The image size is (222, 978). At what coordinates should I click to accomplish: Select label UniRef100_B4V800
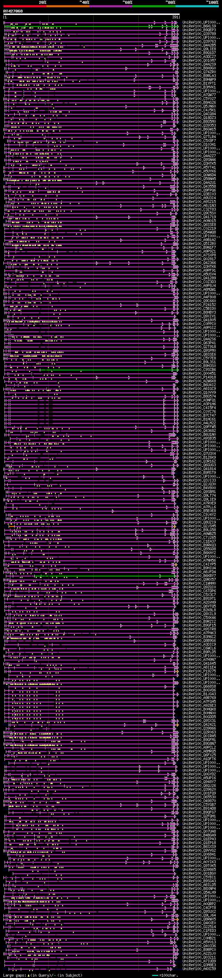pyautogui.click(x=199, y=488)
